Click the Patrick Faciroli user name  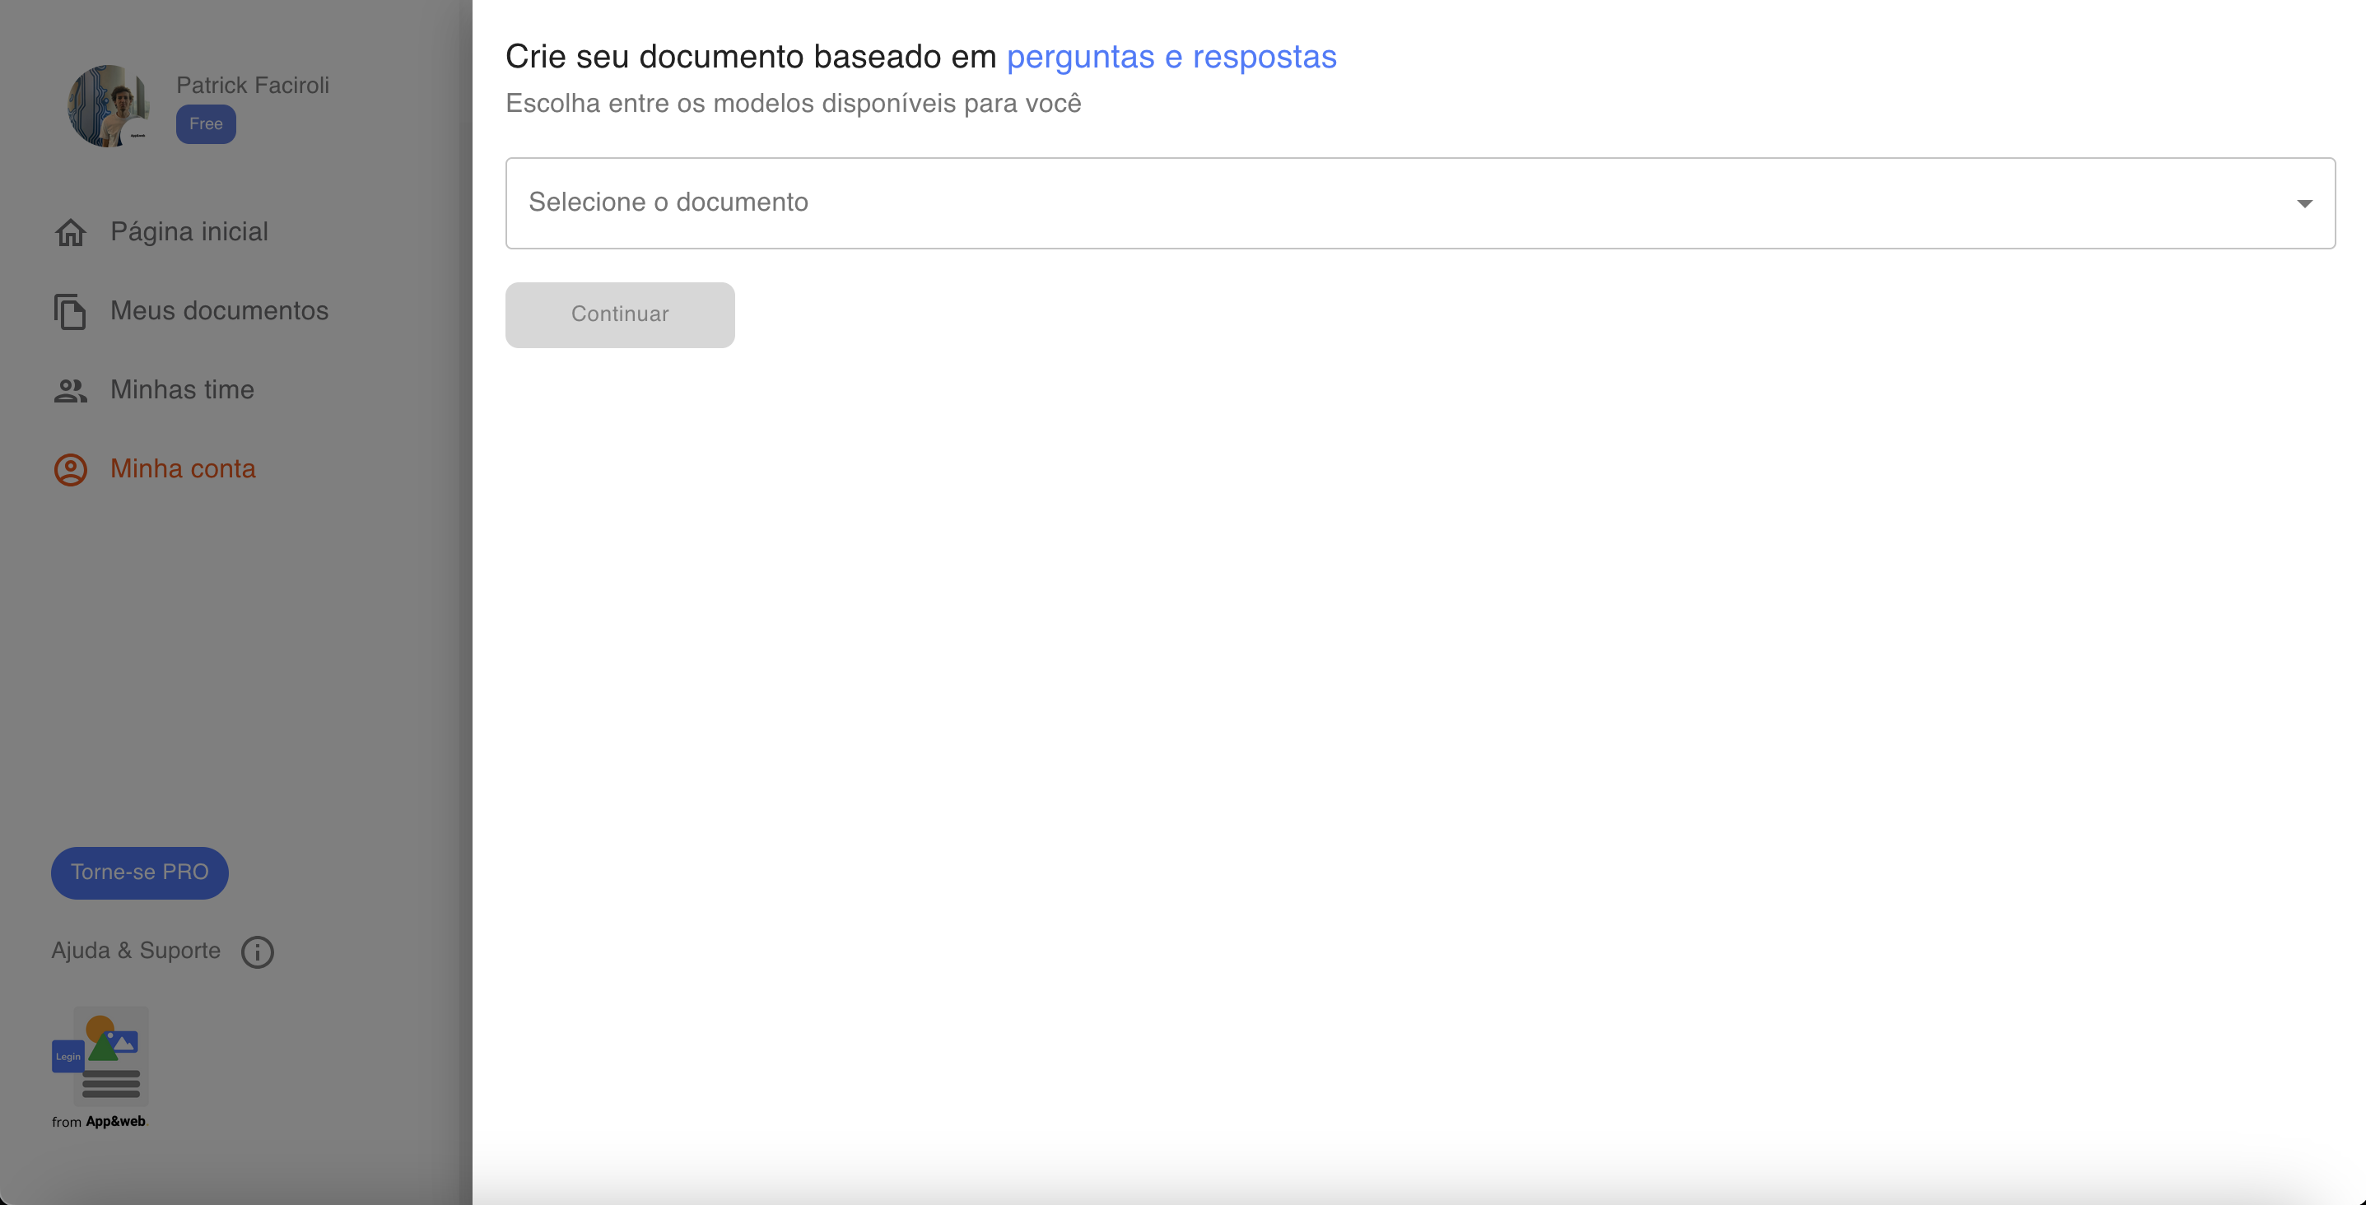(253, 85)
